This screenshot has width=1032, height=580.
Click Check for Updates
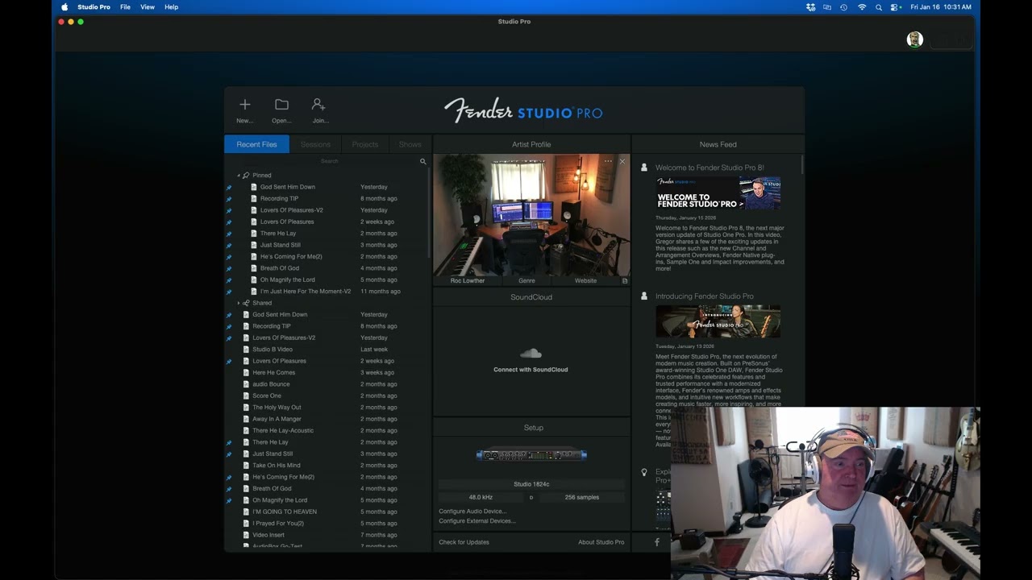click(x=464, y=542)
